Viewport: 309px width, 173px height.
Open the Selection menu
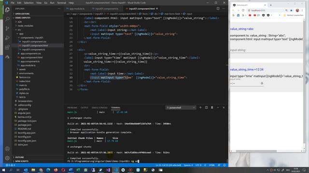pyautogui.click(x=28, y=3)
